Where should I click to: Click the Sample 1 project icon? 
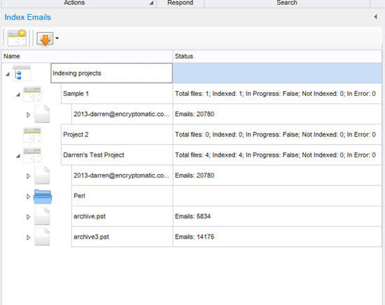(32, 94)
